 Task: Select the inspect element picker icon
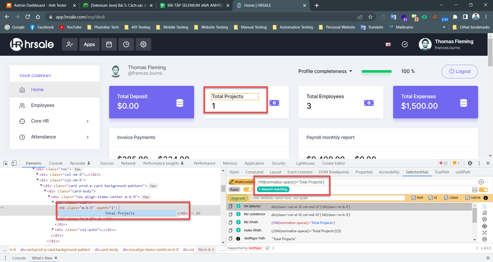tap(5, 163)
